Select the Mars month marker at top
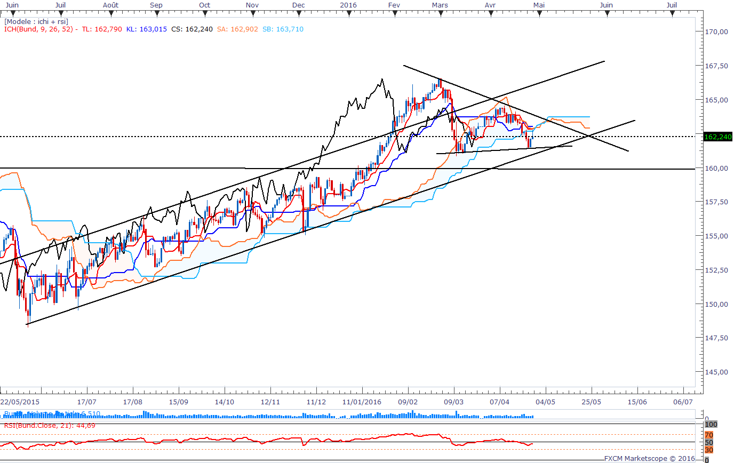The width and height of the screenshot is (734, 463). point(440,4)
